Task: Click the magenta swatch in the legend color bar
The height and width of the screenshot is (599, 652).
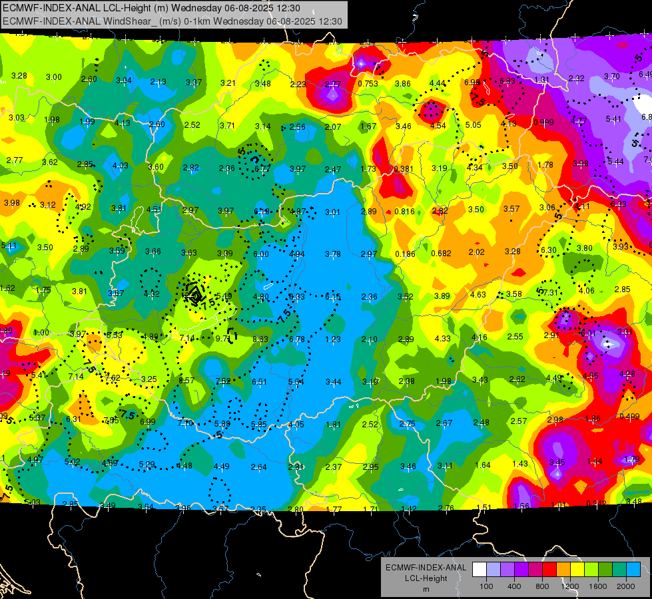Action: (535, 570)
